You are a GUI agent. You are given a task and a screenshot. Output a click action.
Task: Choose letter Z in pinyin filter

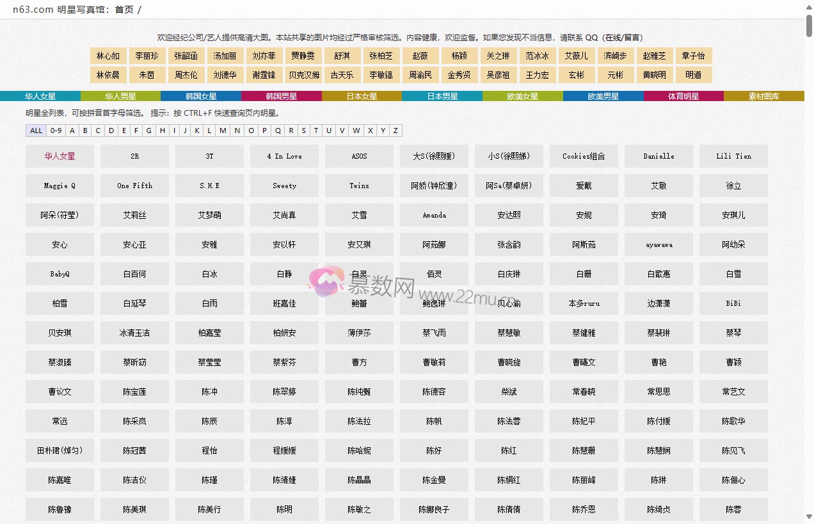pyautogui.click(x=396, y=131)
